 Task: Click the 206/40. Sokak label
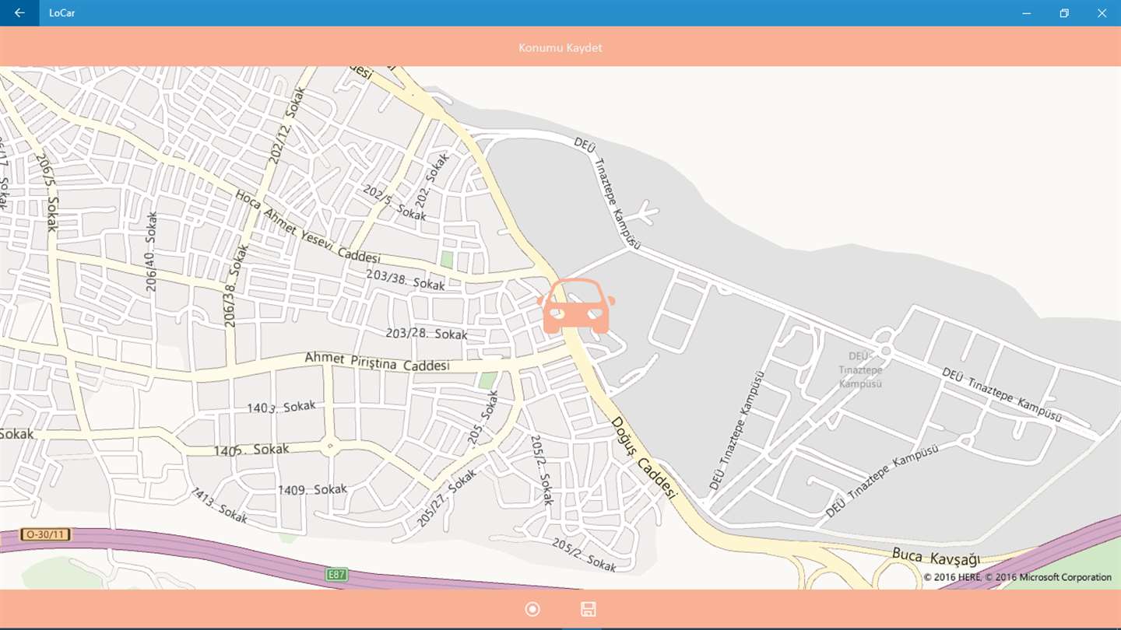[x=151, y=252]
